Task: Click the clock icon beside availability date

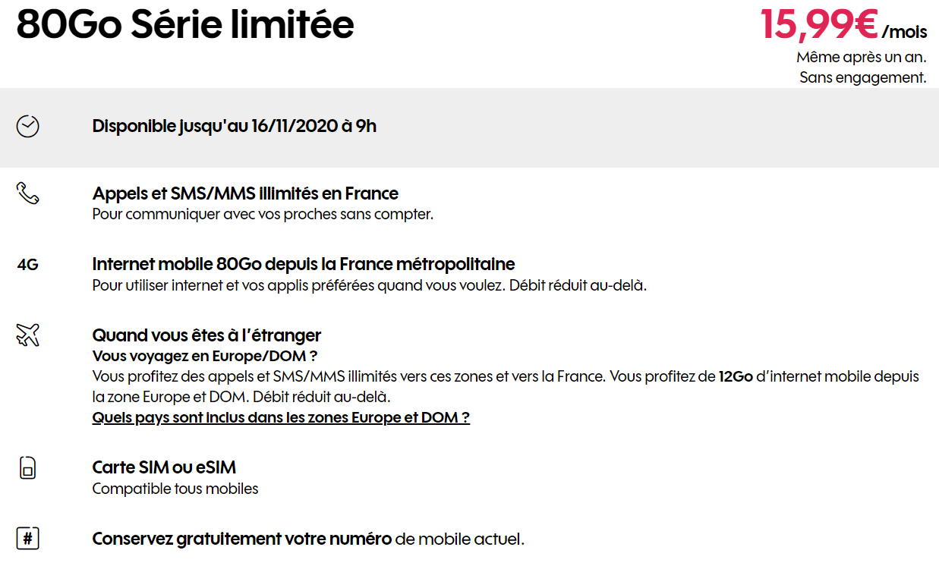Action: [27, 126]
